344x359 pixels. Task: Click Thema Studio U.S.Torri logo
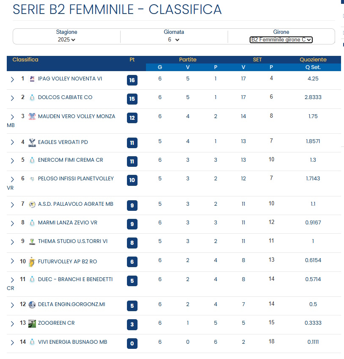pyautogui.click(x=32, y=242)
